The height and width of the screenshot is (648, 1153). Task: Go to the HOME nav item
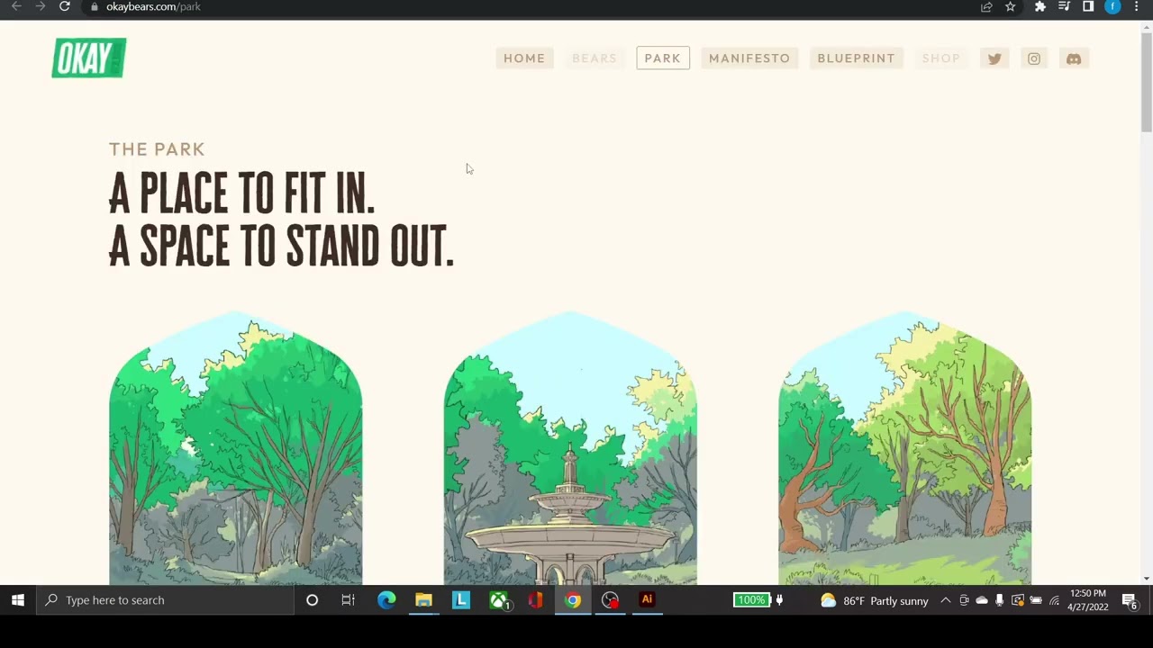pyautogui.click(x=524, y=58)
